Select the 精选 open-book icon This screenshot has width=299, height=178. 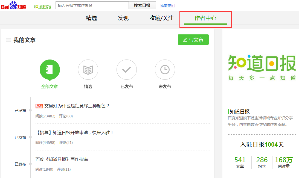pyautogui.click(x=88, y=70)
